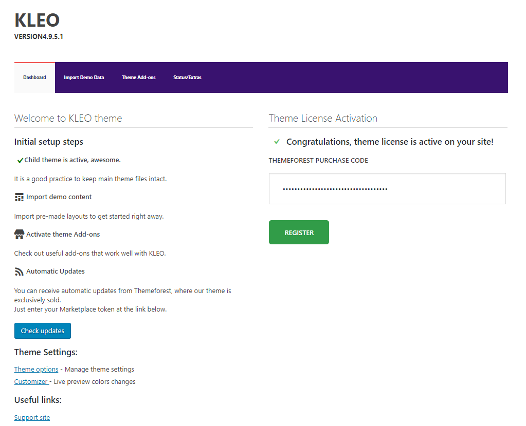Viewport: 526px width, 426px height.
Task: Click 'Check out useful add-ons' description text
Action: tap(90, 253)
